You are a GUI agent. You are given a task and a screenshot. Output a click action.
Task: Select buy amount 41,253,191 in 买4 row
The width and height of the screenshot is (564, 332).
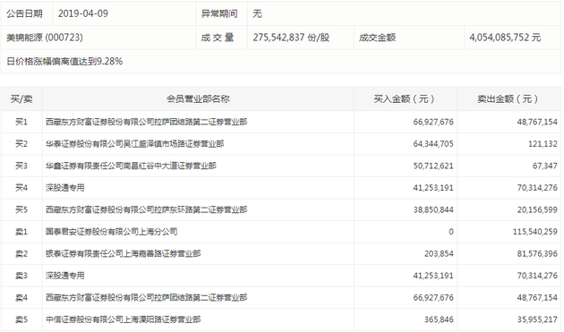(433, 188)
